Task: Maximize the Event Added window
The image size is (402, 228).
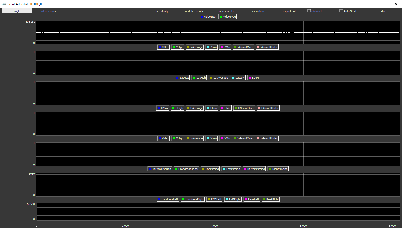Action: tap(384, 4)
